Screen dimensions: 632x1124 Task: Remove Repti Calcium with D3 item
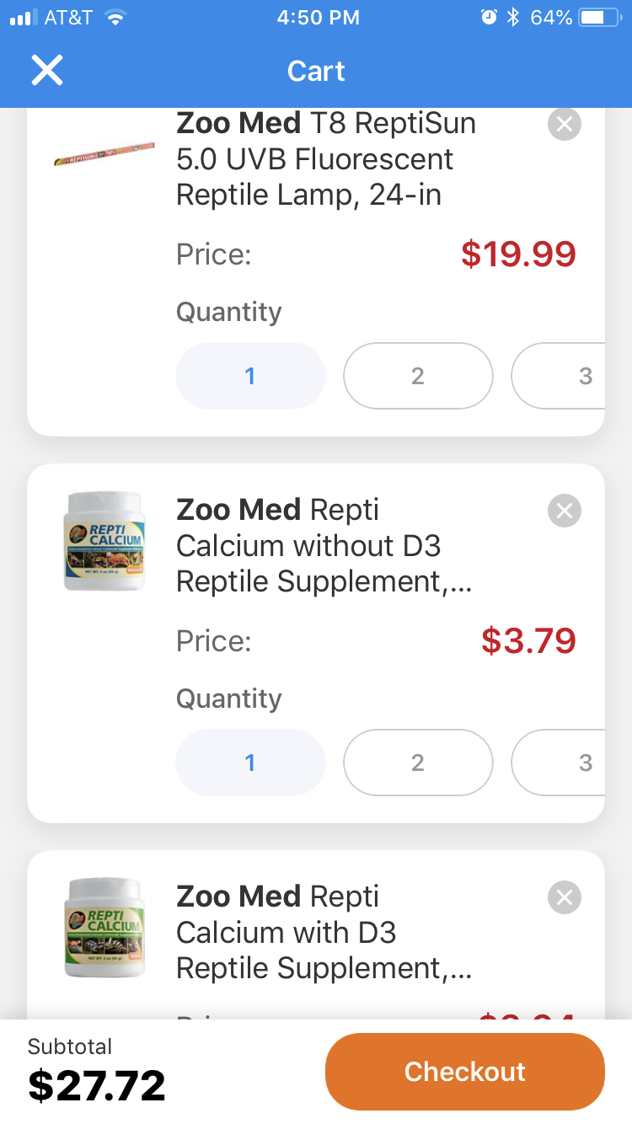[x=564, y=897]
